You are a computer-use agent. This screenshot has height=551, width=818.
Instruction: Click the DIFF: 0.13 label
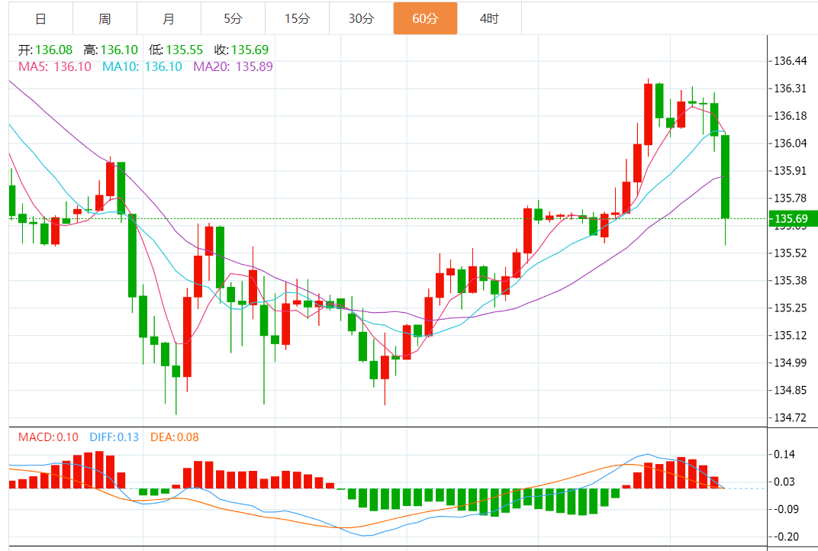pyautogui.click(x=114, y=437)
